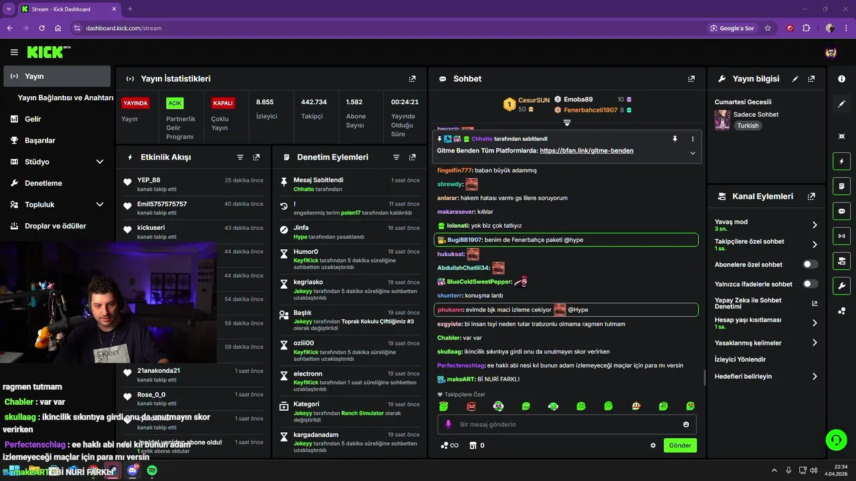Click the gift shop counter icon
This screenshot has width=856, height=481.
click(477, 446)
